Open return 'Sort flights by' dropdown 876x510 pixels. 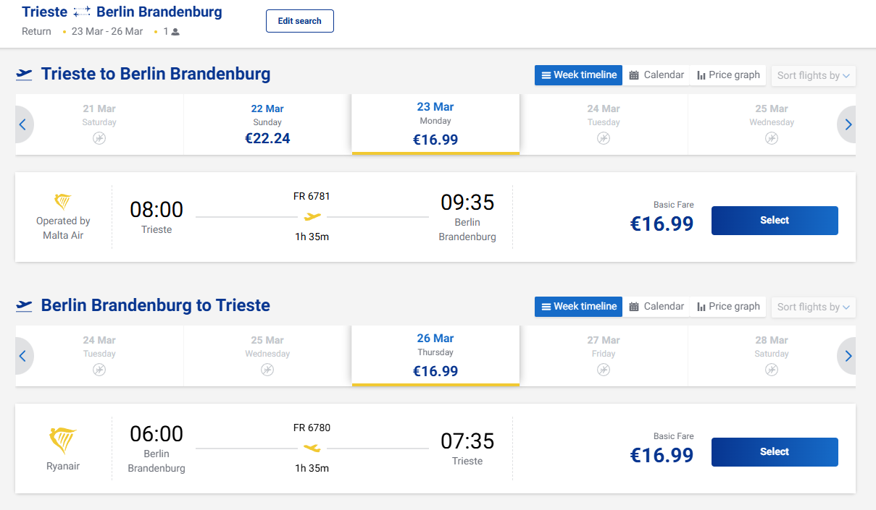(813, 307)
